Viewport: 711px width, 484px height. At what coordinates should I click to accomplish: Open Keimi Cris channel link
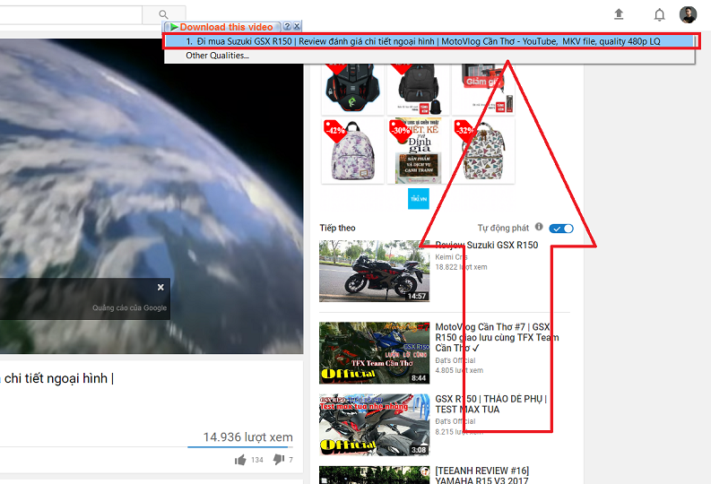point(451,257)
